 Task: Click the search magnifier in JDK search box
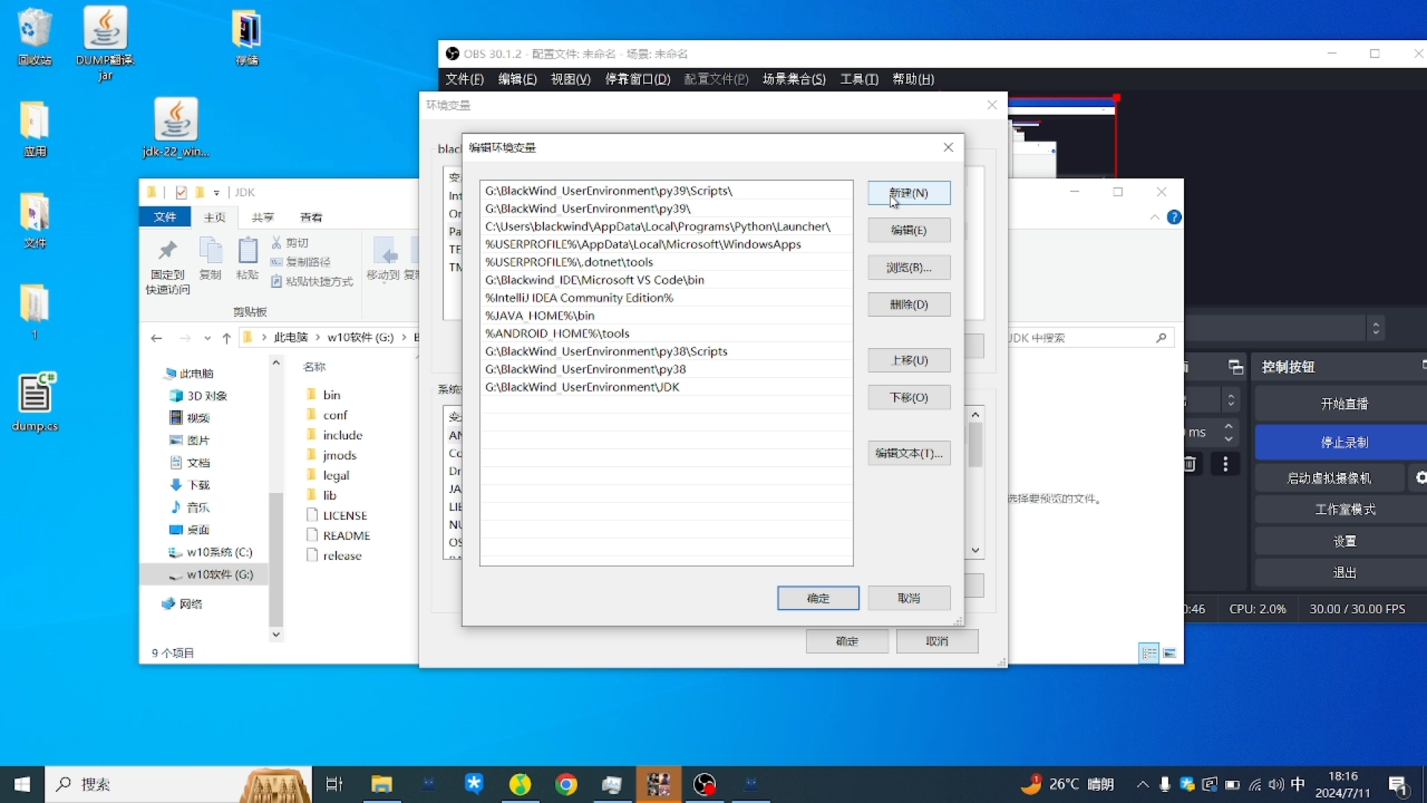pos(1161,338)
